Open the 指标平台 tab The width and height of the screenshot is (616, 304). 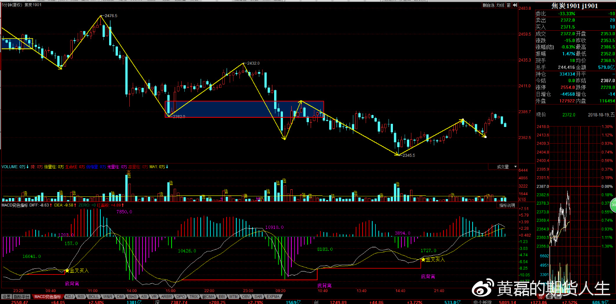point(21,297)
